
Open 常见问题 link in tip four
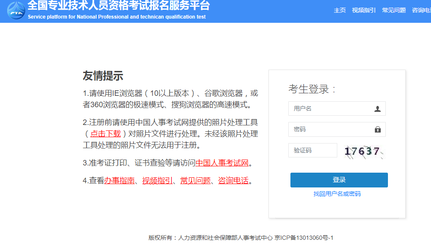tap(195, 181)
